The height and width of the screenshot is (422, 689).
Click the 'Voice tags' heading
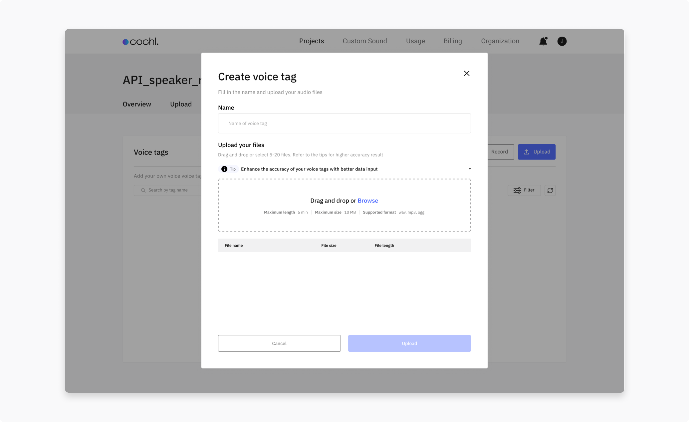click(151, 152)
